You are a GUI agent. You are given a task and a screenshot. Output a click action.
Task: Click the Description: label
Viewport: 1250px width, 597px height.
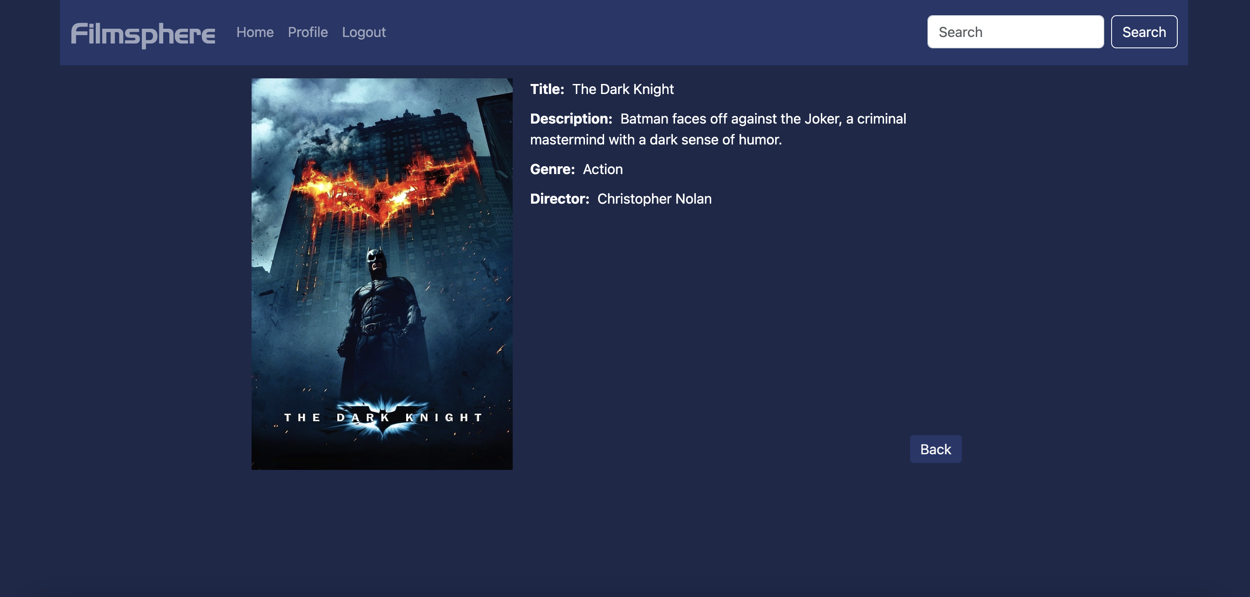point(571,119)
